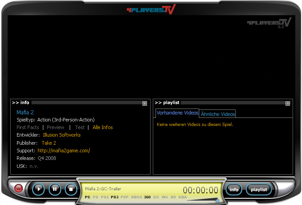Select the PS3 platform label
Viewport: 302px width, 205px height.
click(115, 197)
